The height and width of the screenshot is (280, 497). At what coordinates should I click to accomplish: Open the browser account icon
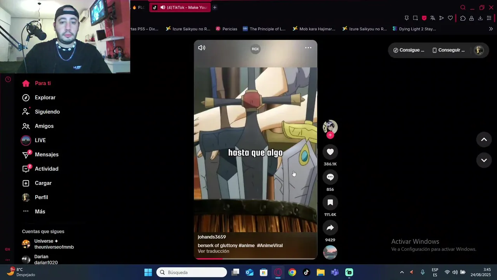(471, 18)
